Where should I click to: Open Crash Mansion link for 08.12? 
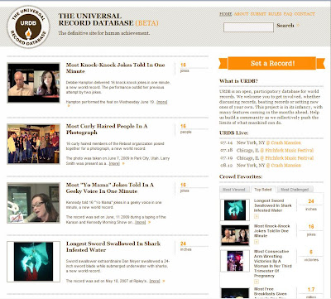tap(283, 166)
